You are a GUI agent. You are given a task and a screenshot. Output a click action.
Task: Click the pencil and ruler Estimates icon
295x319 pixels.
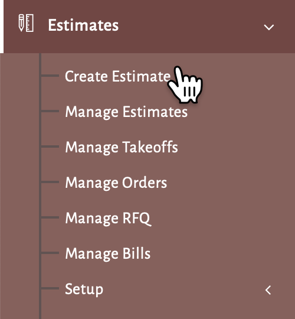click(x=26, y=23)
